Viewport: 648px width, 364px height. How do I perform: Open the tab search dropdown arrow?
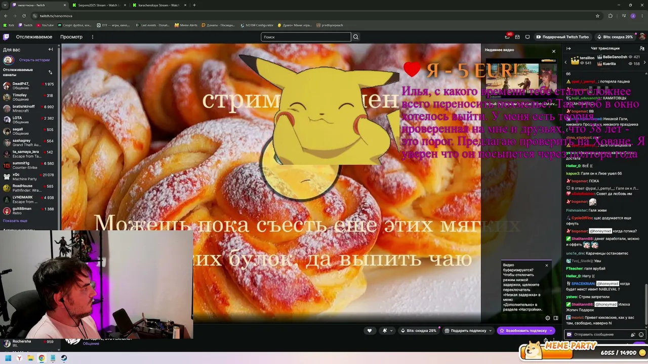[x=5, y=5]
